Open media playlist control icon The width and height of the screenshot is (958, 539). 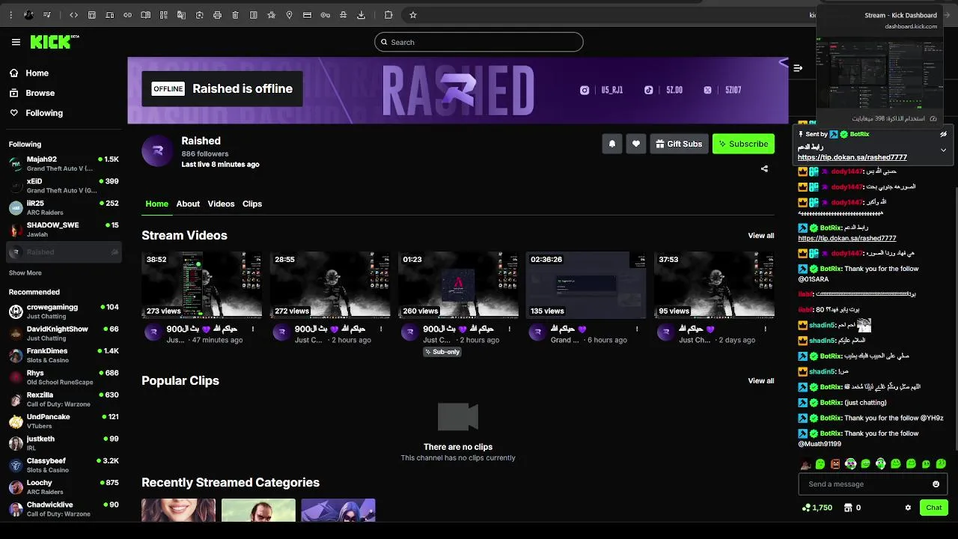[47, 15]
